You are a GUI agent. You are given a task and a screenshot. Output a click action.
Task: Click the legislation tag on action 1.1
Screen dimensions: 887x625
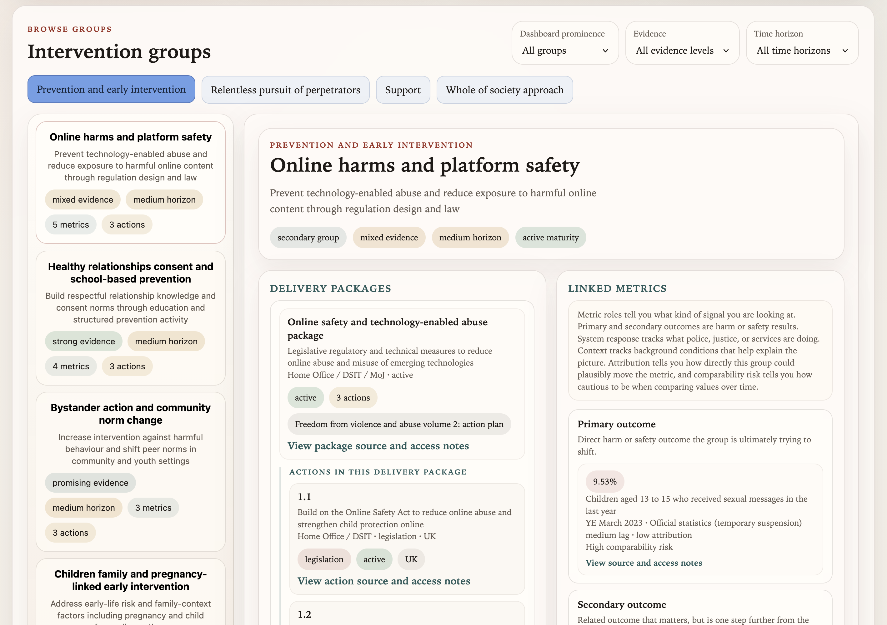point(324,559)
